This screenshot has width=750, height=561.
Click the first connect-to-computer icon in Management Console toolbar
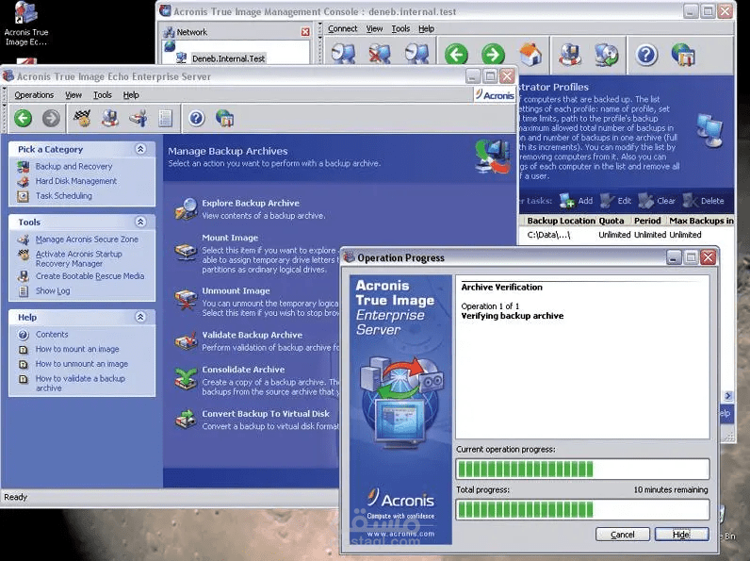pos(344,54)
